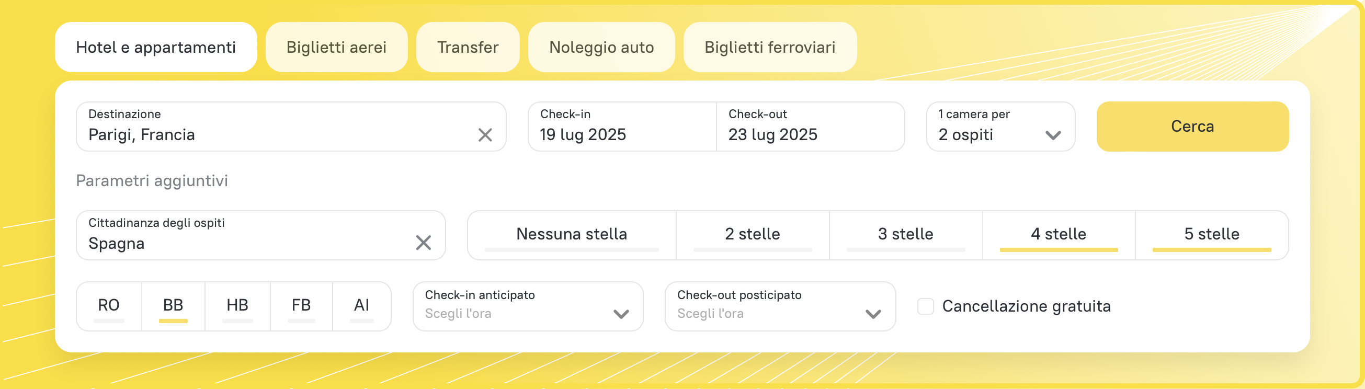Open the Check-out posticipato time dropdown

point(779,306)
